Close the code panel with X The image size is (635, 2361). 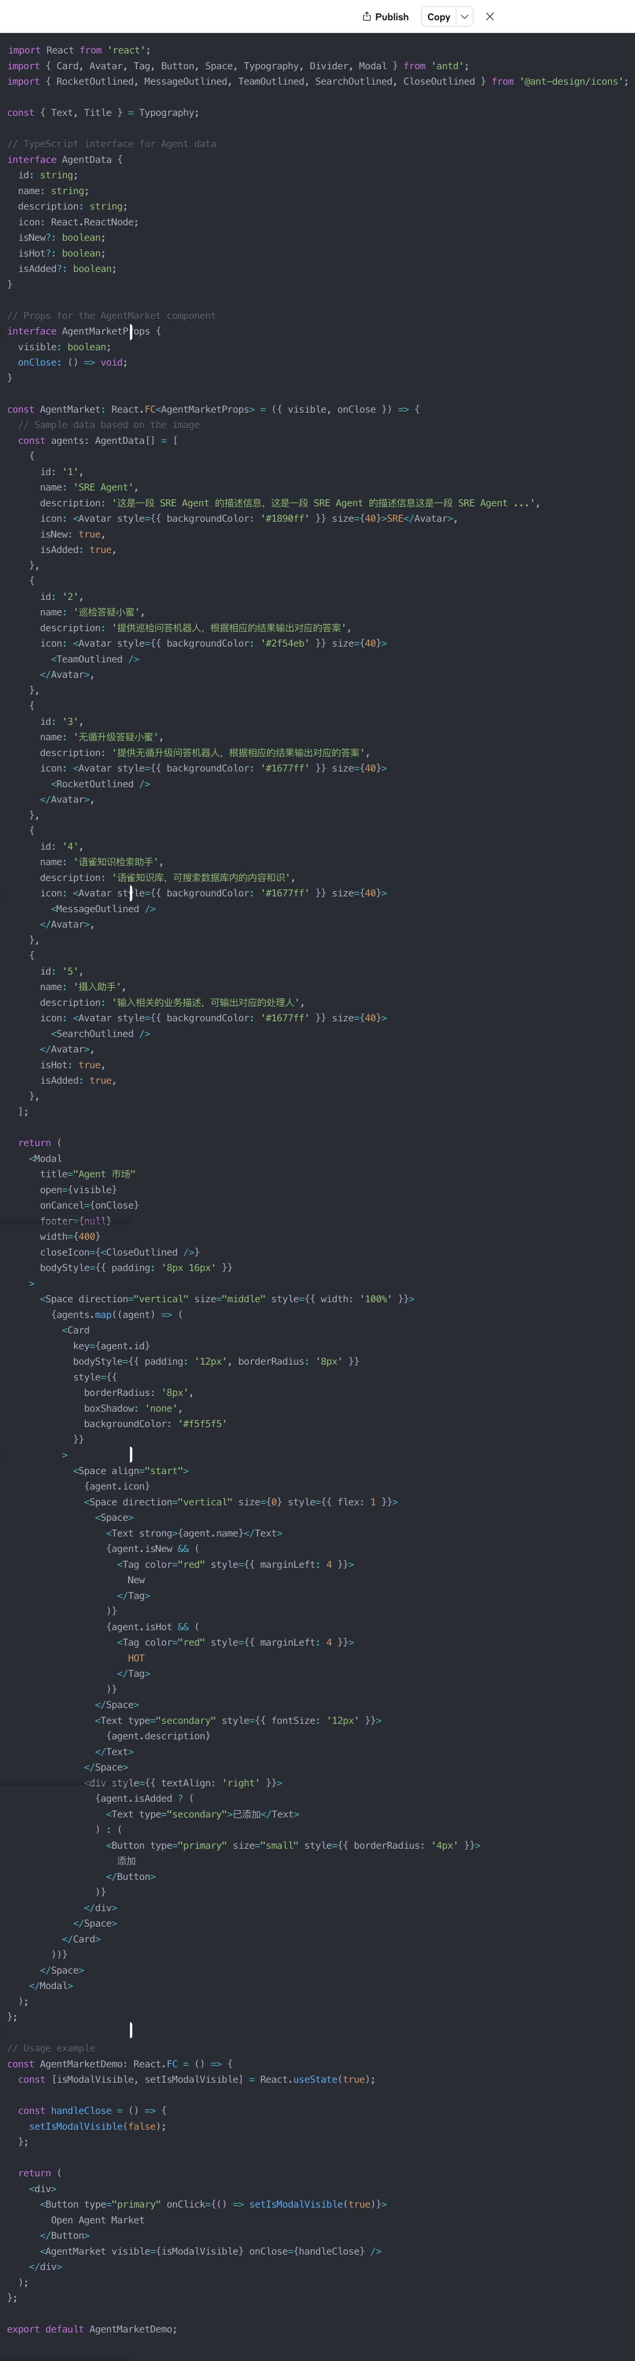click(x=490, y=16)
